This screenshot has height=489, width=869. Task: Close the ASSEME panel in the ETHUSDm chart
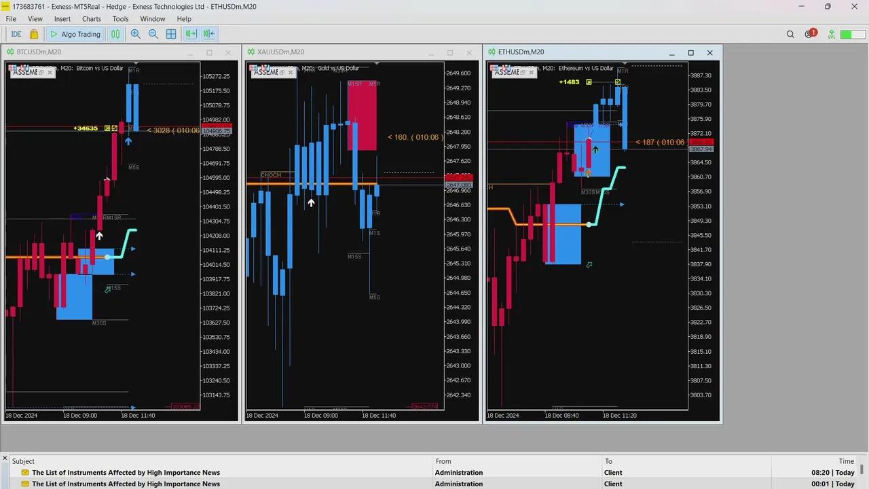532,72
